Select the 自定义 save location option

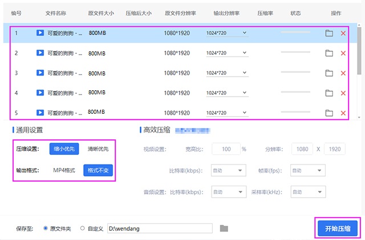tap(83, 229)
